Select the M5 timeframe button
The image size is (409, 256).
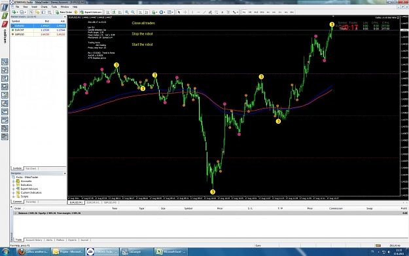coord(250,12)
